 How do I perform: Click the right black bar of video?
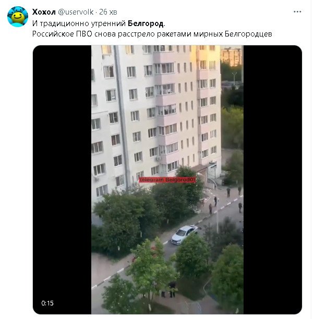pos(272,180)
